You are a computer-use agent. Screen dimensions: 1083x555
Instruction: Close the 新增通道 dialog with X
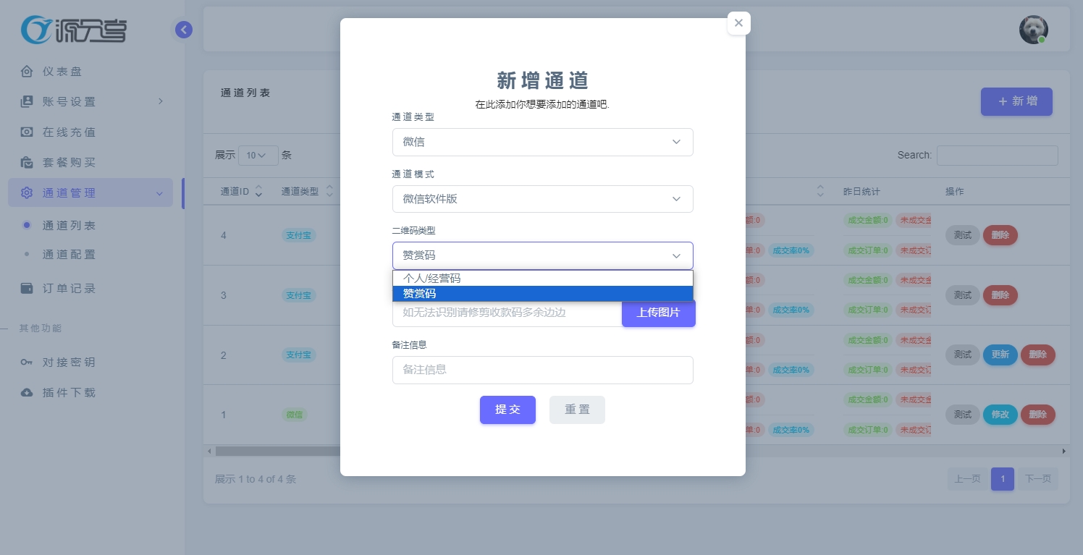738,23
